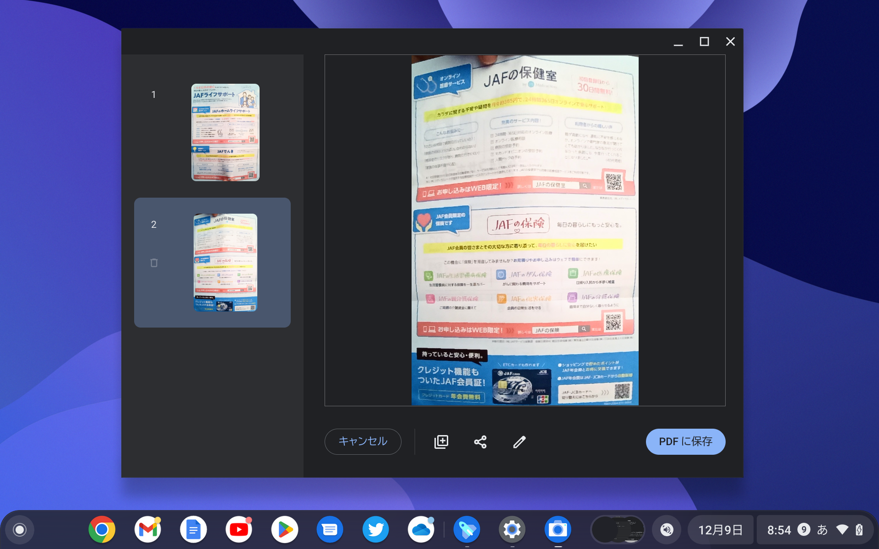
Task: Delete page 2 with trash icon
Action: (x=154, y=263)
